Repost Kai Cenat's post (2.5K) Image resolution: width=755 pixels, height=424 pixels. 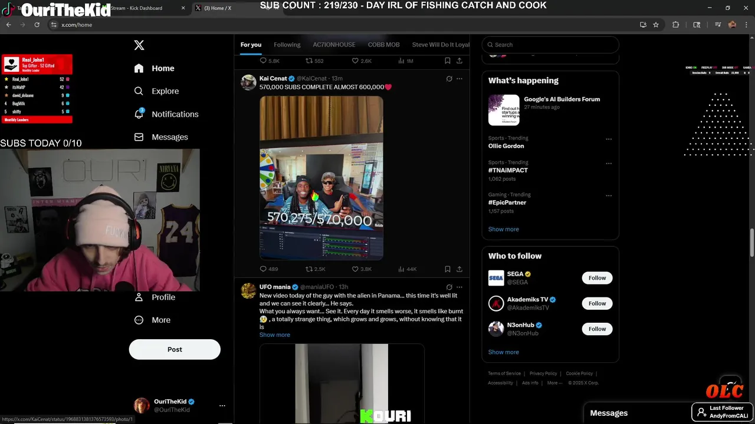316,269
